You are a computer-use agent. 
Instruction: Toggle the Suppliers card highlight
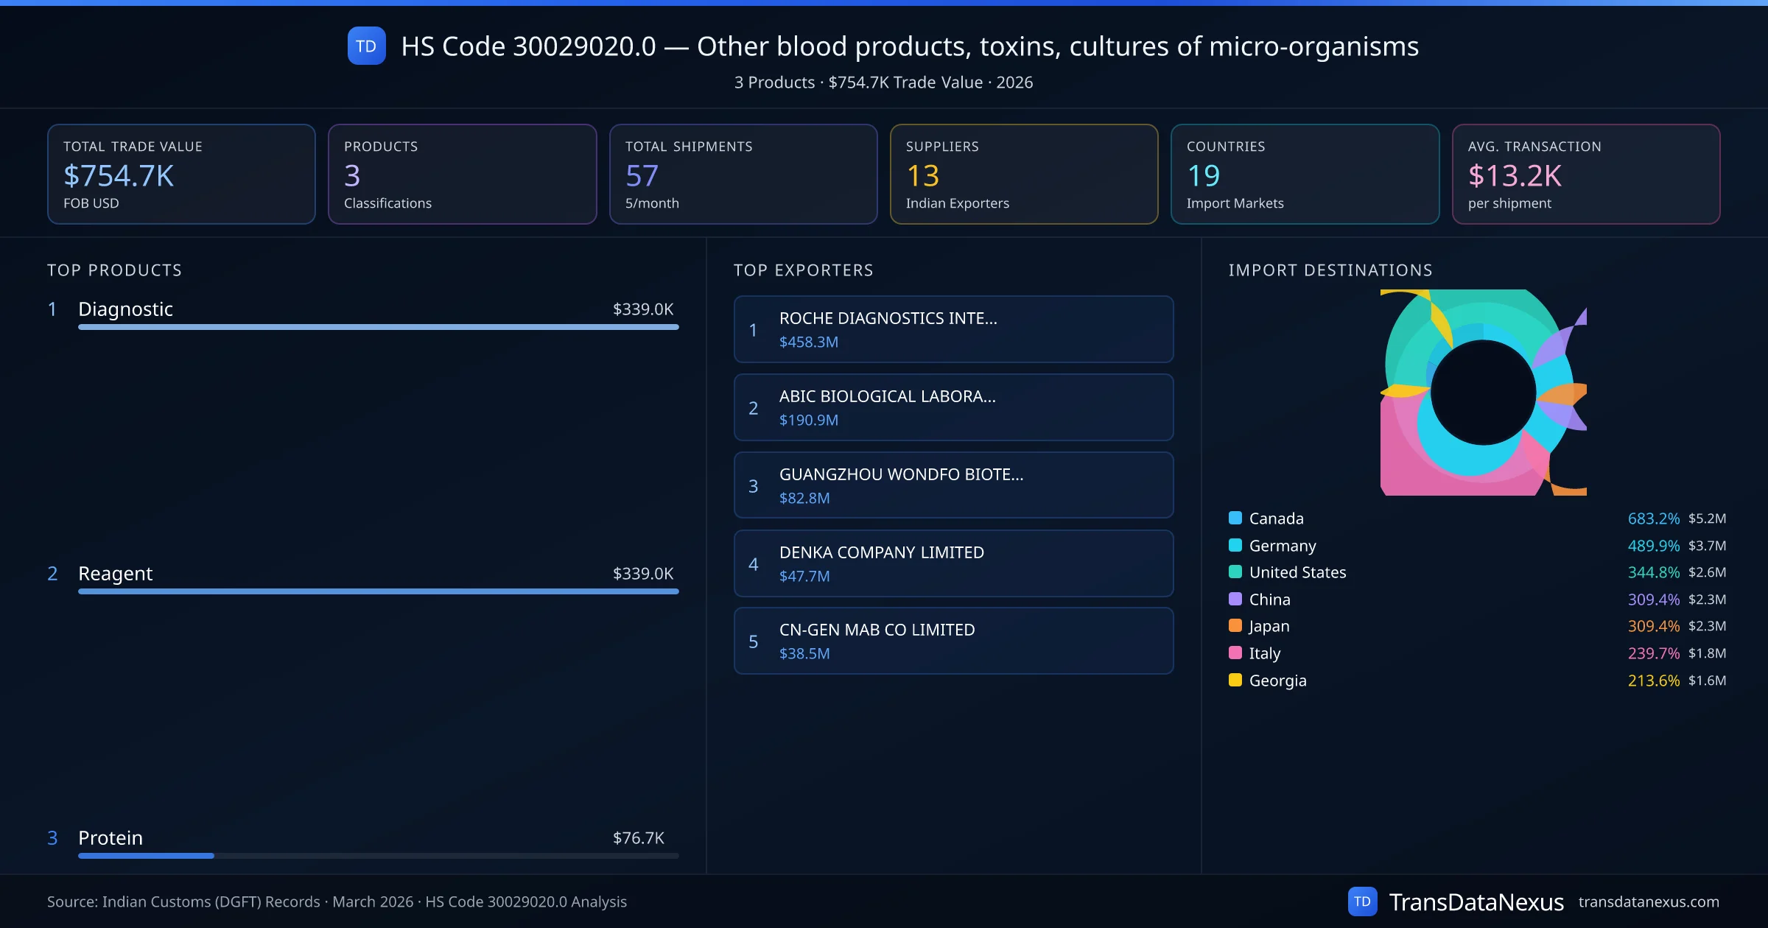click(x=1024, y=174)
